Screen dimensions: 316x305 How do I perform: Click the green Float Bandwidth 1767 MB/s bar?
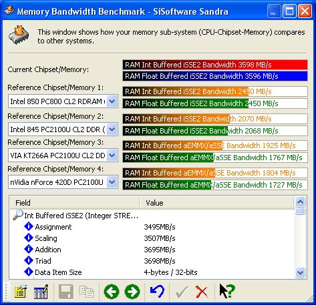coord(215,158)
